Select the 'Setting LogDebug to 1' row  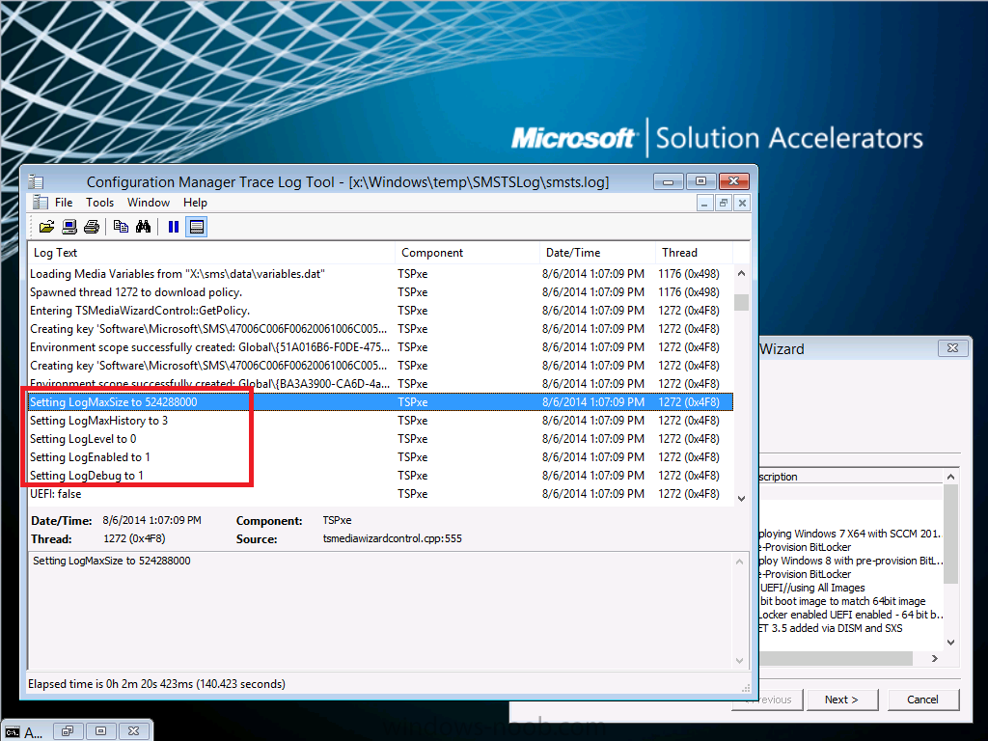pyautogui.click(x=380, y=475)
